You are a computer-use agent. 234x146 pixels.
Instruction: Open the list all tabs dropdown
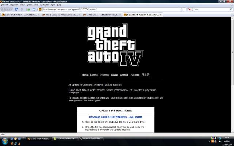click(233, 15)
